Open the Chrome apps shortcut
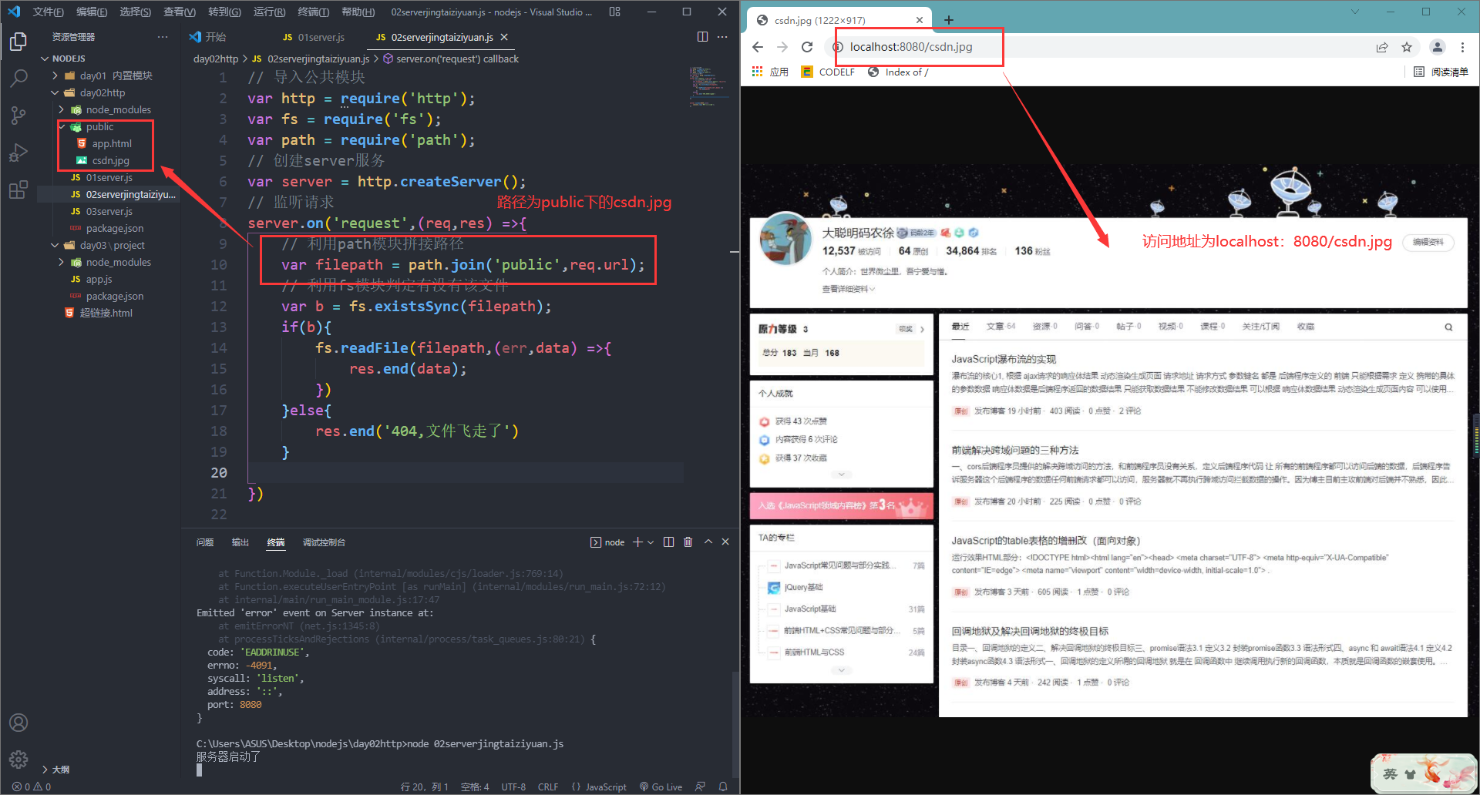 pyautogui.click(x=770, y=72)
